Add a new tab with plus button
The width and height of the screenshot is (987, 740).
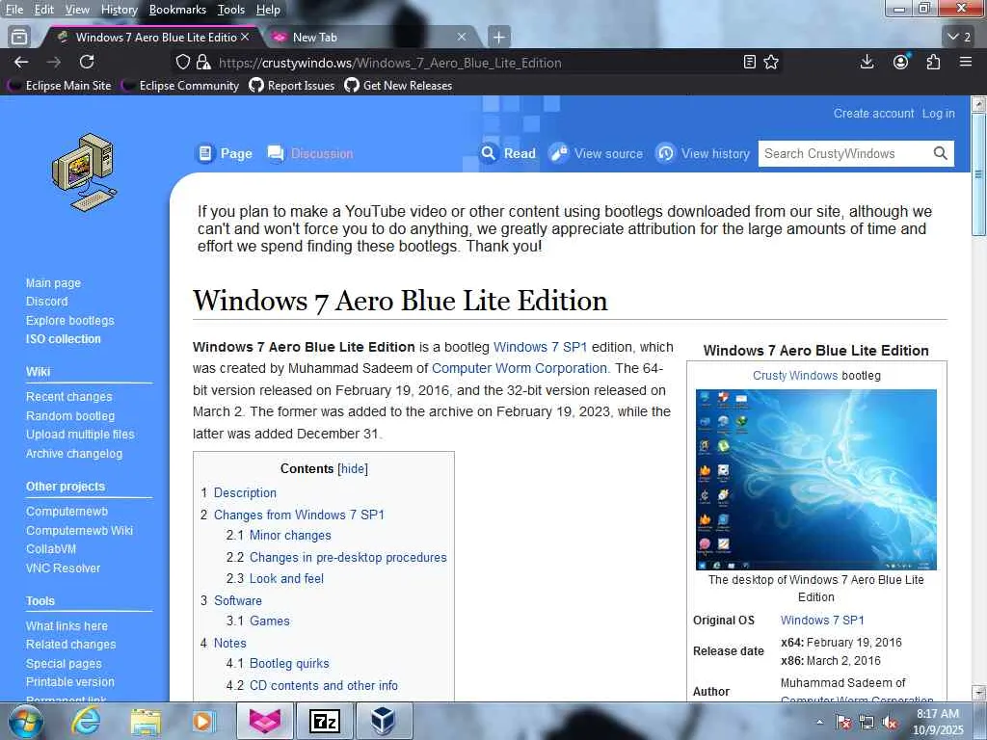pos(498,38)
